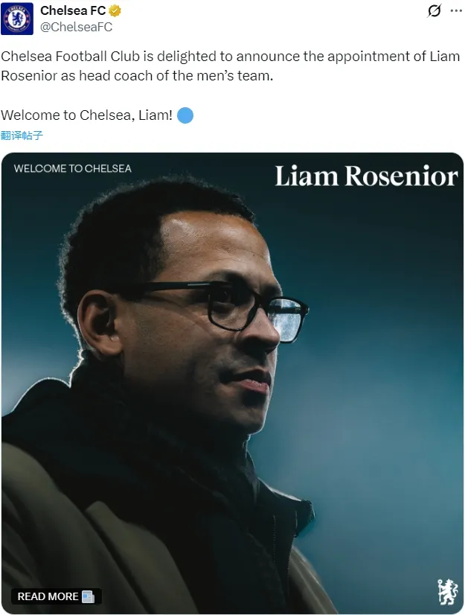Open the Liam Rosenior announcement image
Screen dimensions: 465x615
click(x=232, y=383)
